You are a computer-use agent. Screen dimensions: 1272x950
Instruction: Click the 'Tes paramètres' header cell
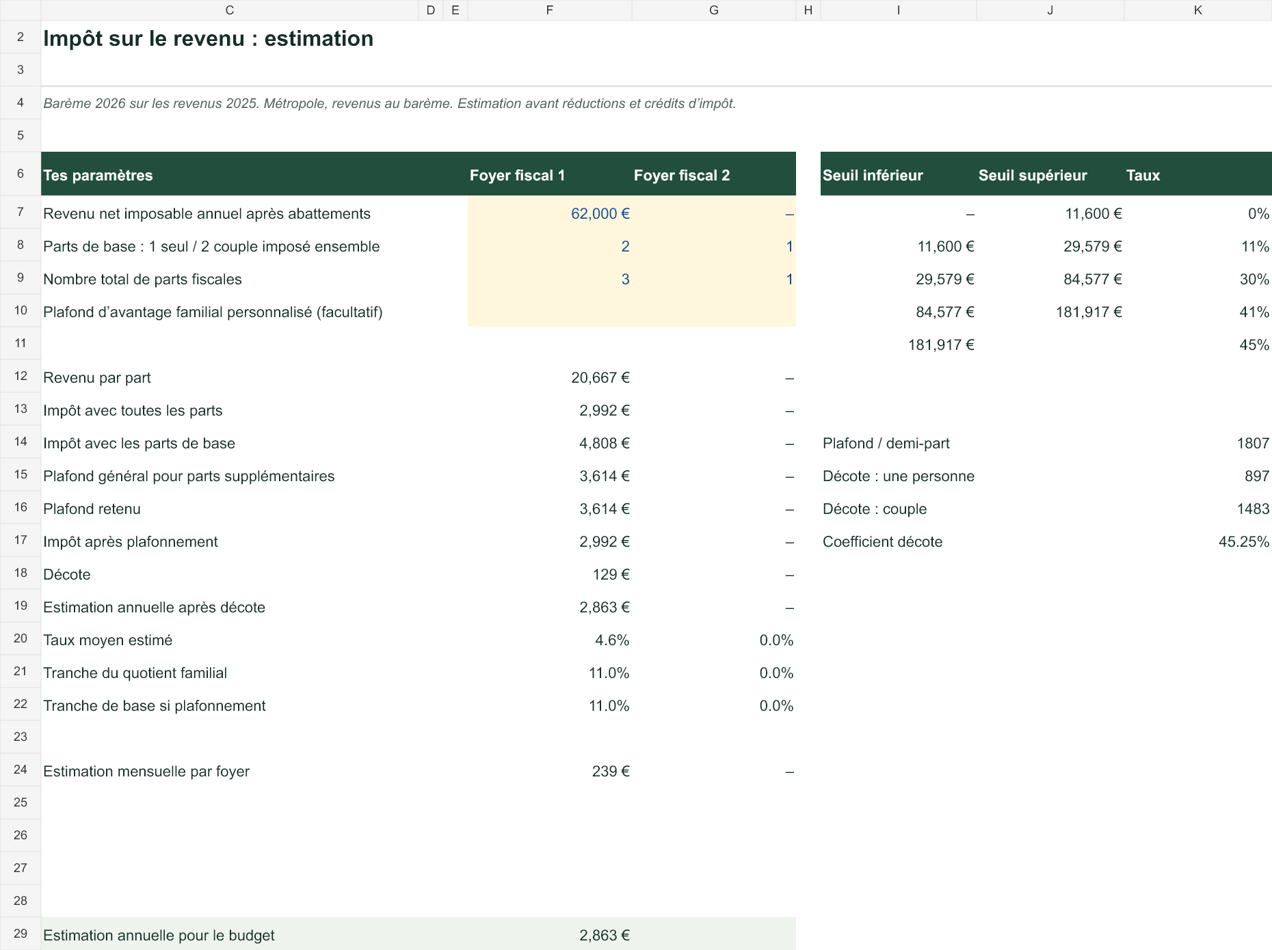point(230,175)
